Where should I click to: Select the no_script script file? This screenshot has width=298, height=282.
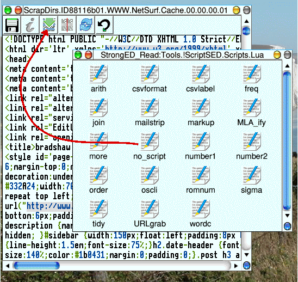tap(150, 146)
